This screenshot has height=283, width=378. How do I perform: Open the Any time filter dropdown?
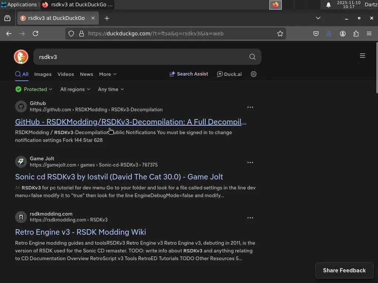click(111, 89)
